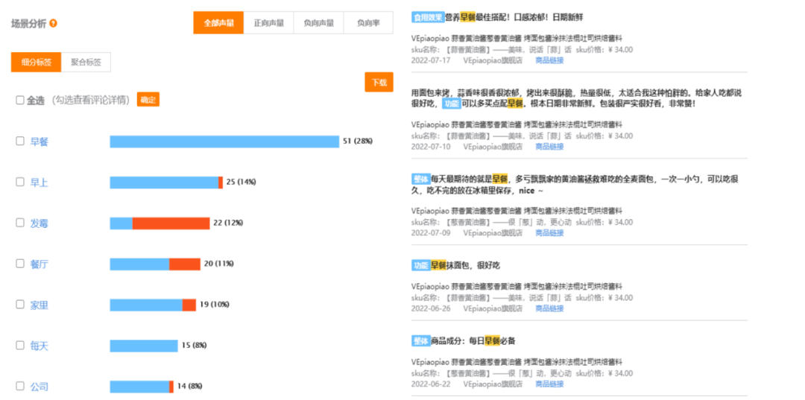Click the help question-mark icon beside 场景分析
The height and width of the screenshot is (400, 805).
click(x=54, y=24)
